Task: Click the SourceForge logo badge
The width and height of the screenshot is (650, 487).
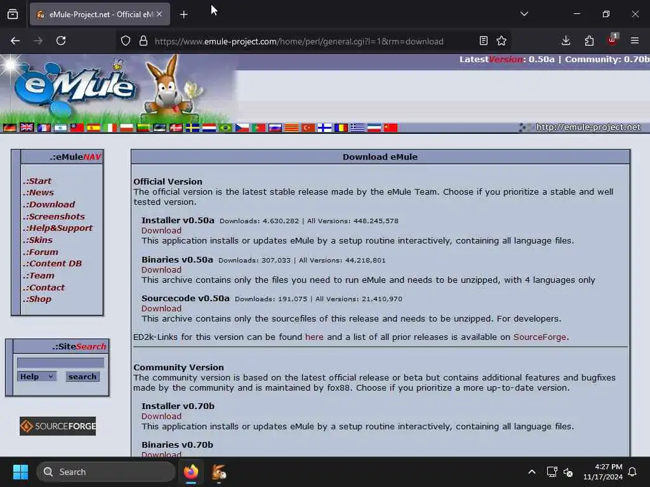Action: point(58,426)
